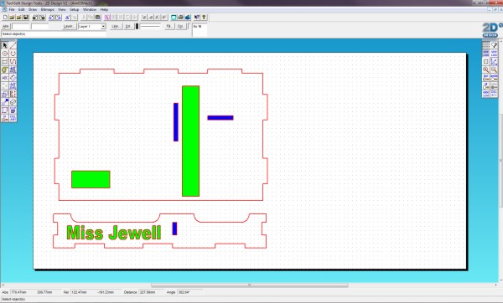
Task: Click the fill Col... button
Action: [181, 26]
